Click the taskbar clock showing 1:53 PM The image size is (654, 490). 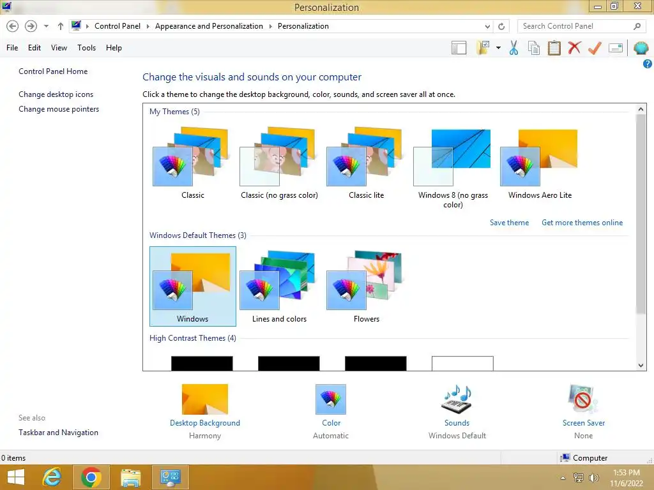click(x=627, y=478)
